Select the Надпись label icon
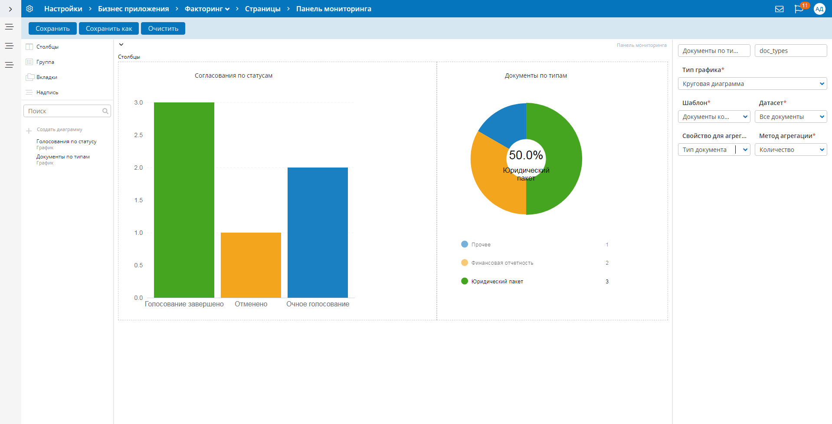Image resolution: width=832 pixels, height=424 pixels. pyautogui.click(x=29, y=92)
